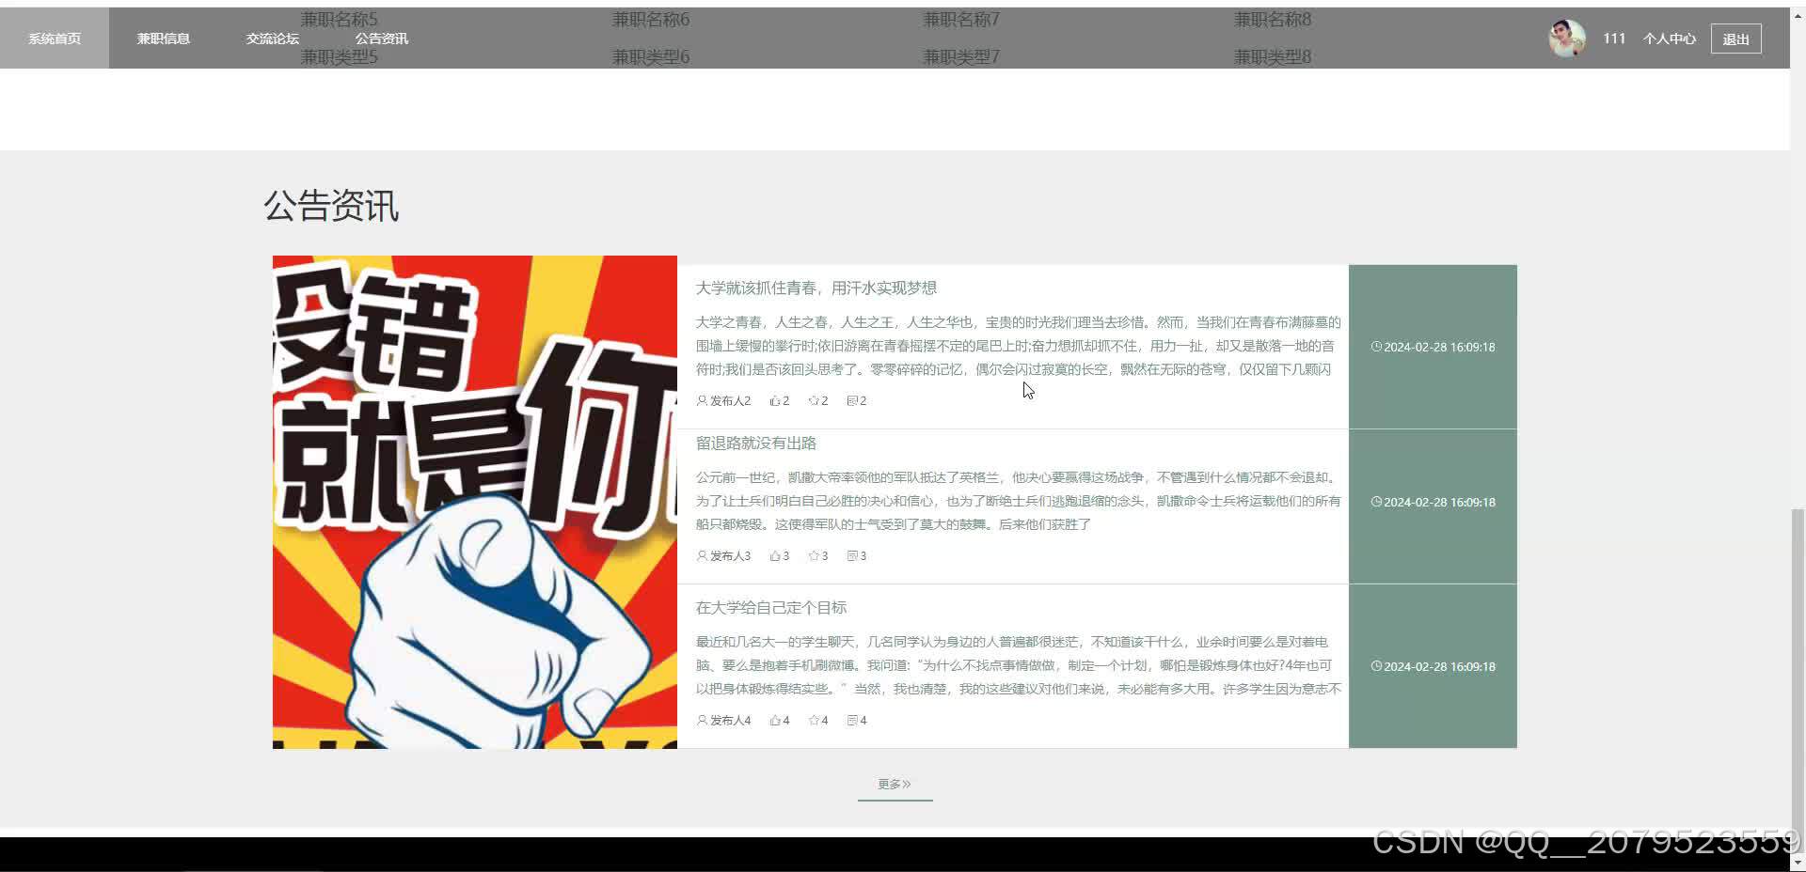Click the text 兼职名称7
This screenshot has height=872, width=1806.
click(x=961, y=19)
